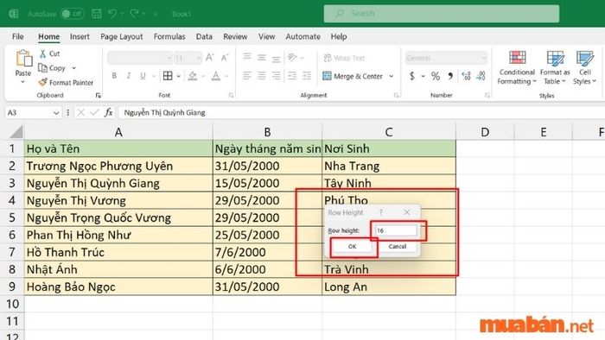Open font name combo box
The width and height of the screenshot is (605, 340).
(x=140, y=58)
